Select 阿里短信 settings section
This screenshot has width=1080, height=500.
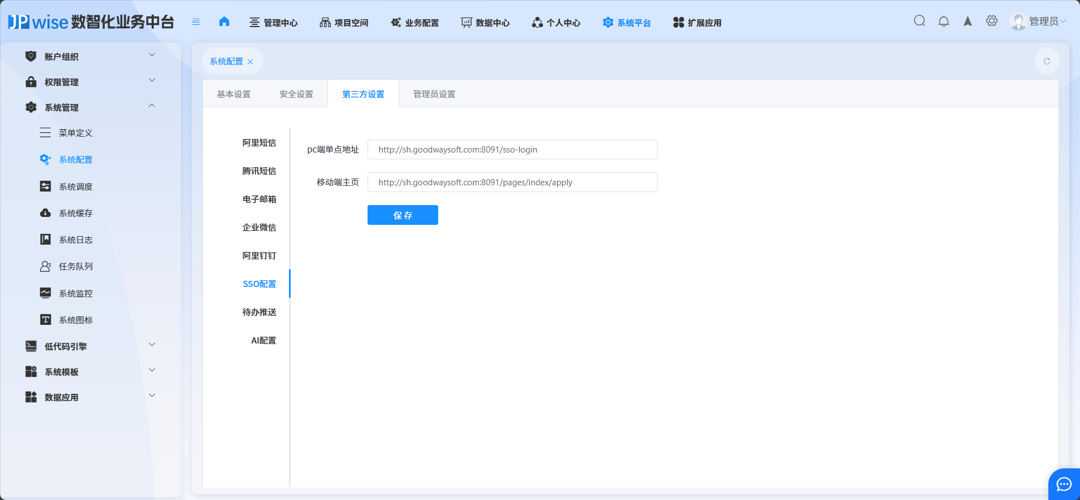pyautogui.click(x=260, y=142)
